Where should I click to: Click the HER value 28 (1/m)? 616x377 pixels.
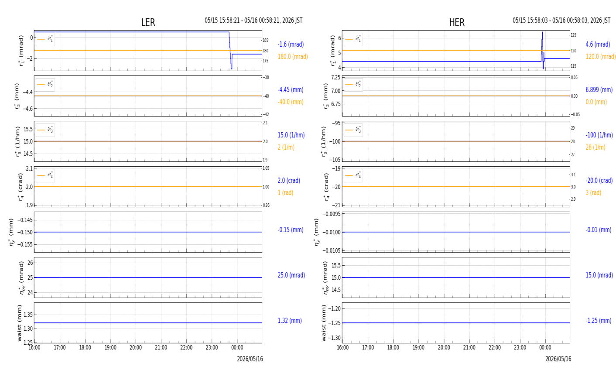click(595, 147)
